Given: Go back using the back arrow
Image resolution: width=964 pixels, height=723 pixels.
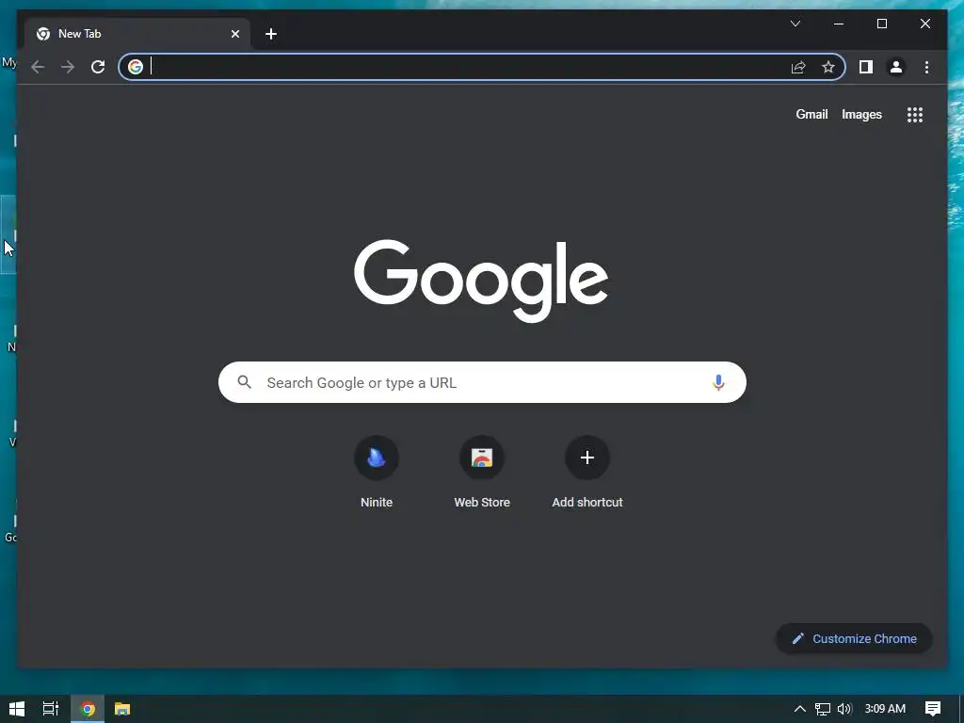Looking at the screenshot, I should click(x=38, y=67).
